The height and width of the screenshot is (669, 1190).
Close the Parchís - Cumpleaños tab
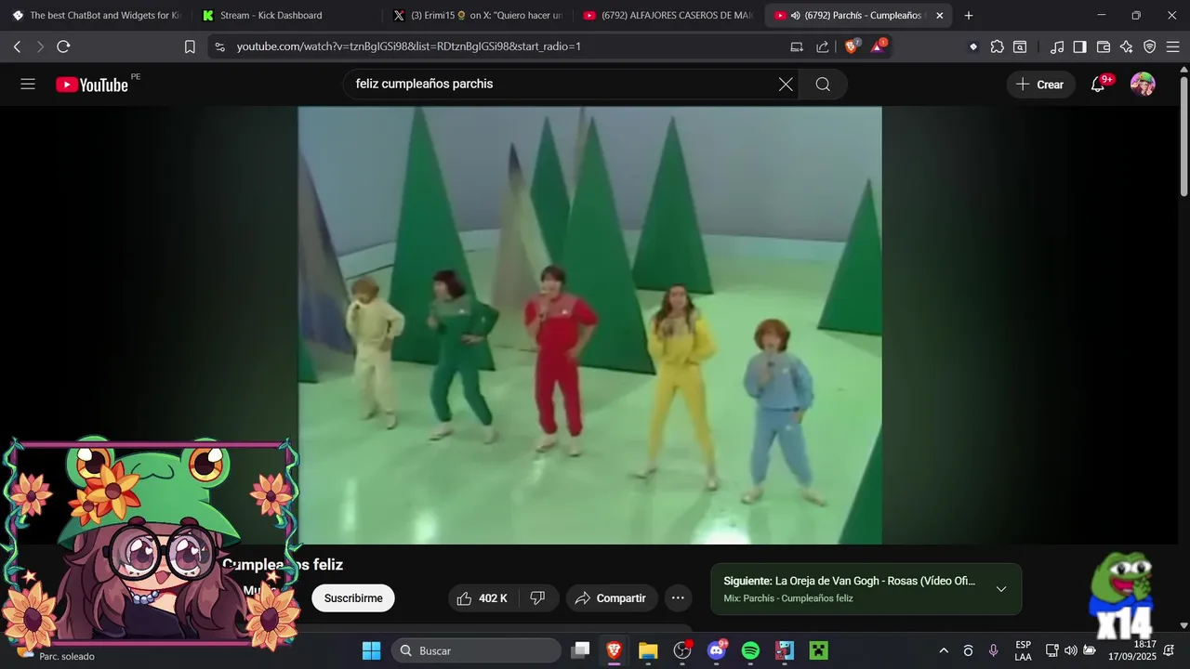tap(939, 16)
